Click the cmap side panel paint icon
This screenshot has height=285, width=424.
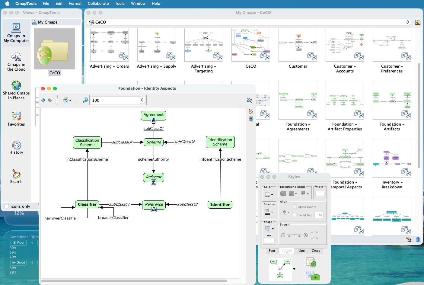tap(251, 111)
